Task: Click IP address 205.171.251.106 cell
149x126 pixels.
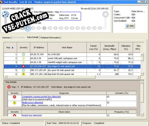Action: pyautogui.click(x=39, y=74)
